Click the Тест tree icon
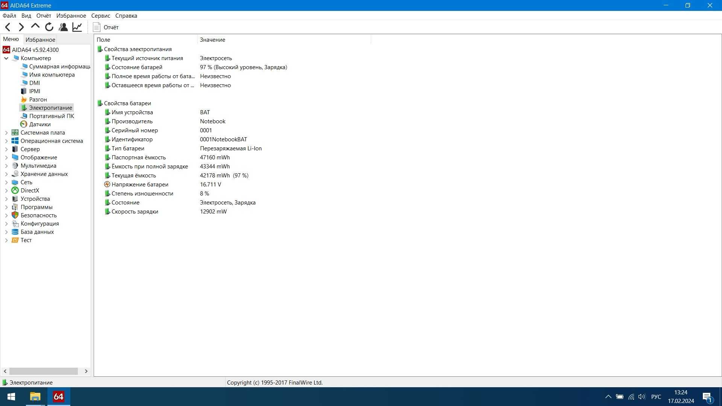This screenshot has width=722, height=406. pyautogui.click(x=15, y=240)
